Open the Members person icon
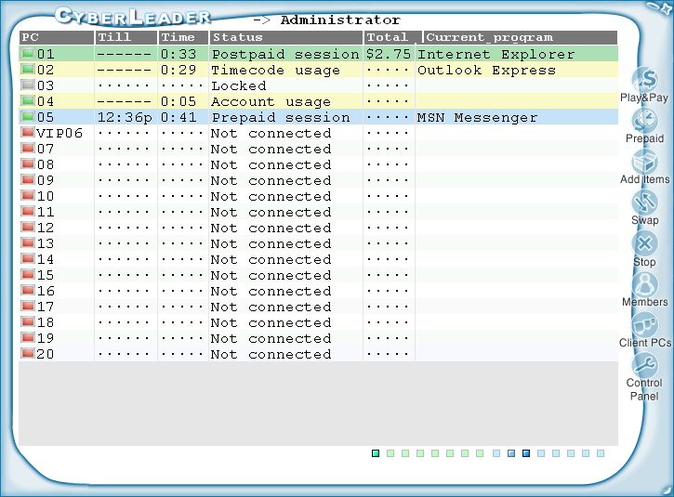This screenshot has width=674, height=497. point(645,284)
